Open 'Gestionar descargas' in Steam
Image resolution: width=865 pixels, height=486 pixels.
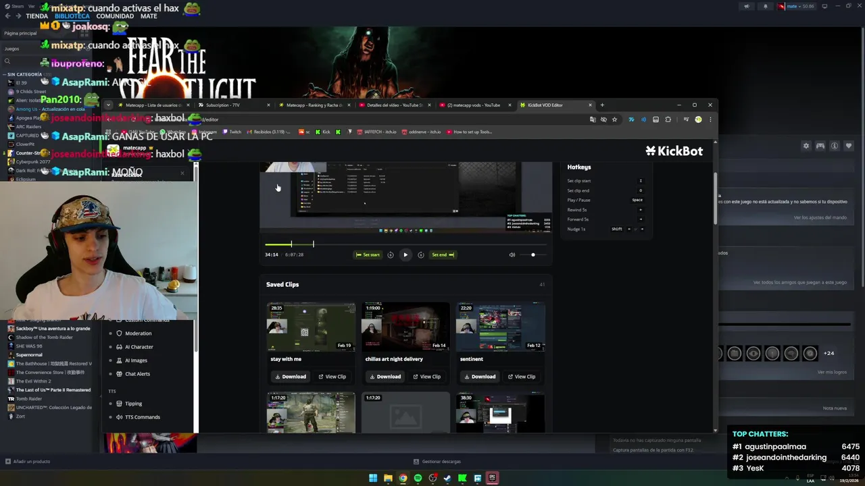pos(437,462)
